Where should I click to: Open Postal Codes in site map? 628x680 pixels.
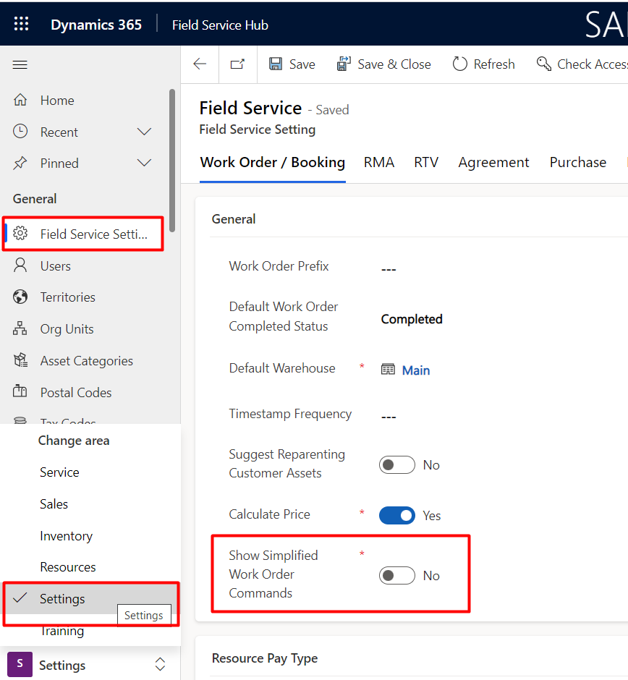(x=76, y=393)
